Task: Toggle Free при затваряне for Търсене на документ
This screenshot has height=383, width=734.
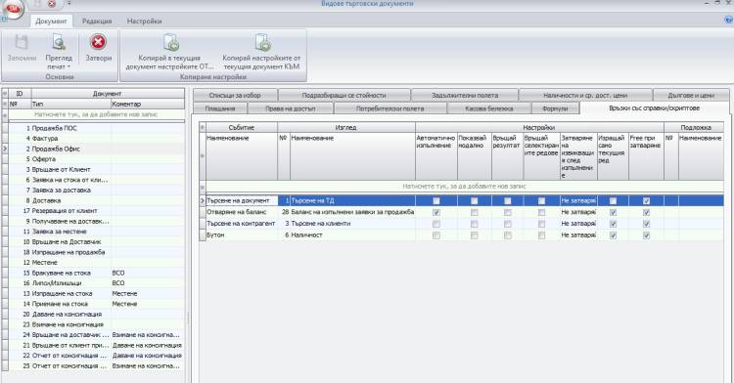Action: coord(647,201)
